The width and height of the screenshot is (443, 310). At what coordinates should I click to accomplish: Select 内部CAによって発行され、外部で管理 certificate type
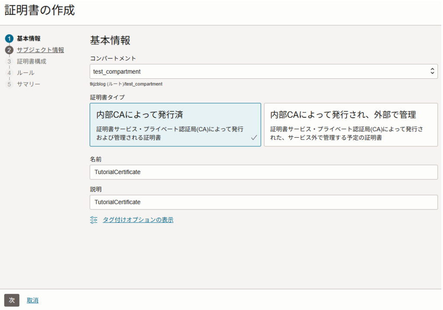[350, 125]
